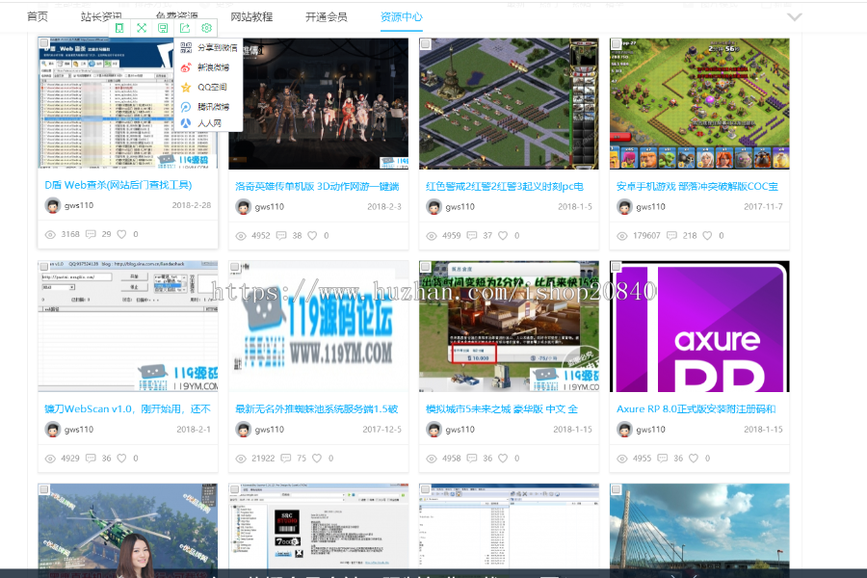Screen dimensions: 867x578
Task: Expand the chevron arrow at top right
Action: tap(794, 16)
